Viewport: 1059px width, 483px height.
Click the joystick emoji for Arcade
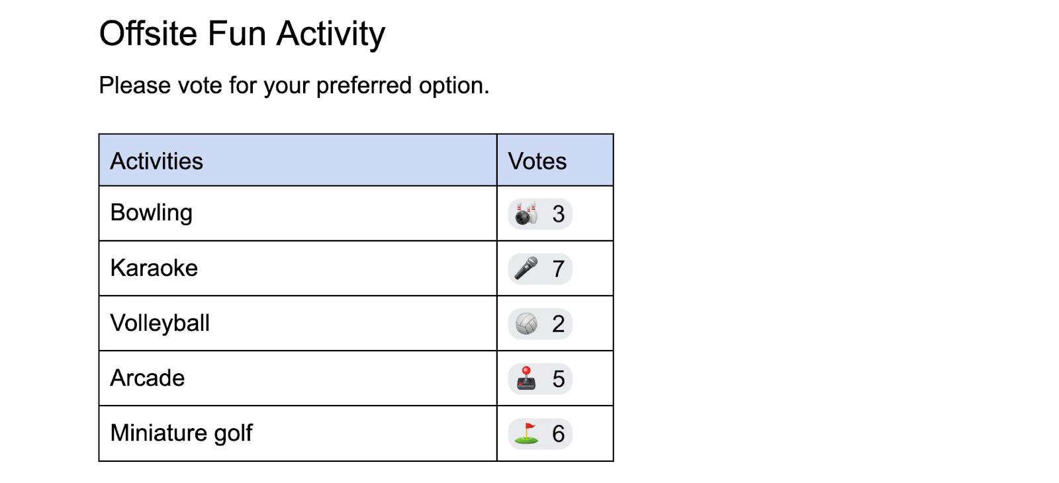pyautogui.click(x=526, y=378)
